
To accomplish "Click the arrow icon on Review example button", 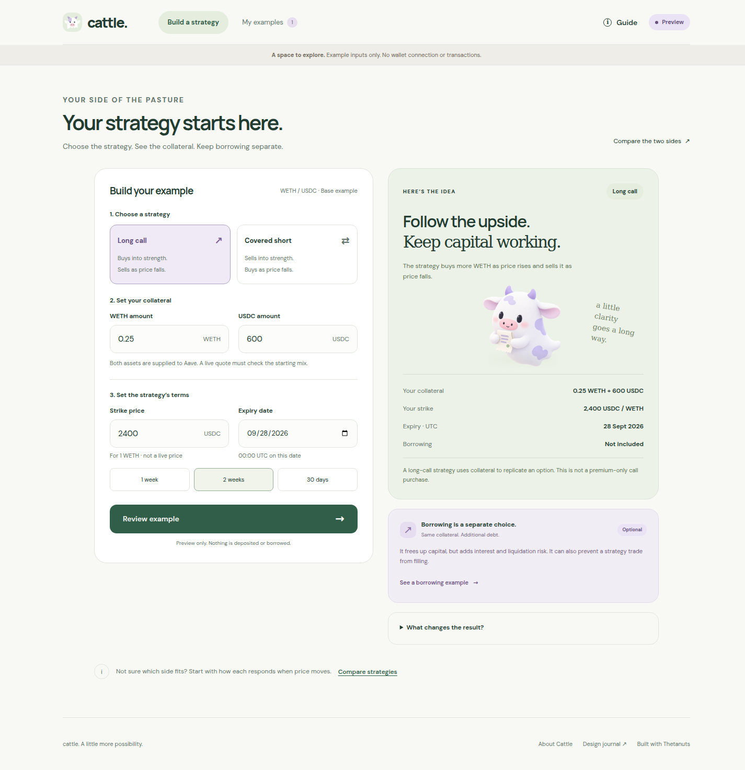I will click(x=340, y=519).
